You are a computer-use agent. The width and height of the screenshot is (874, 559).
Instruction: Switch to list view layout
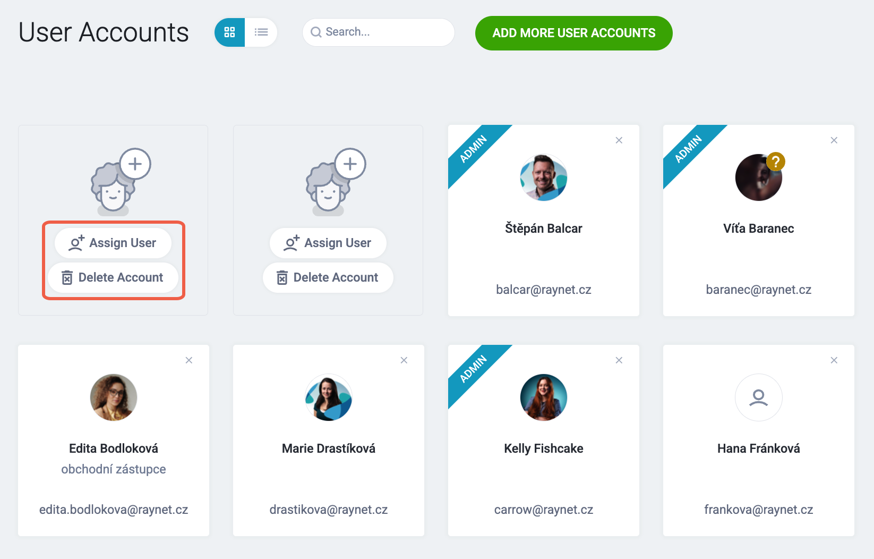pyautogui.click(x=261, y=32)
